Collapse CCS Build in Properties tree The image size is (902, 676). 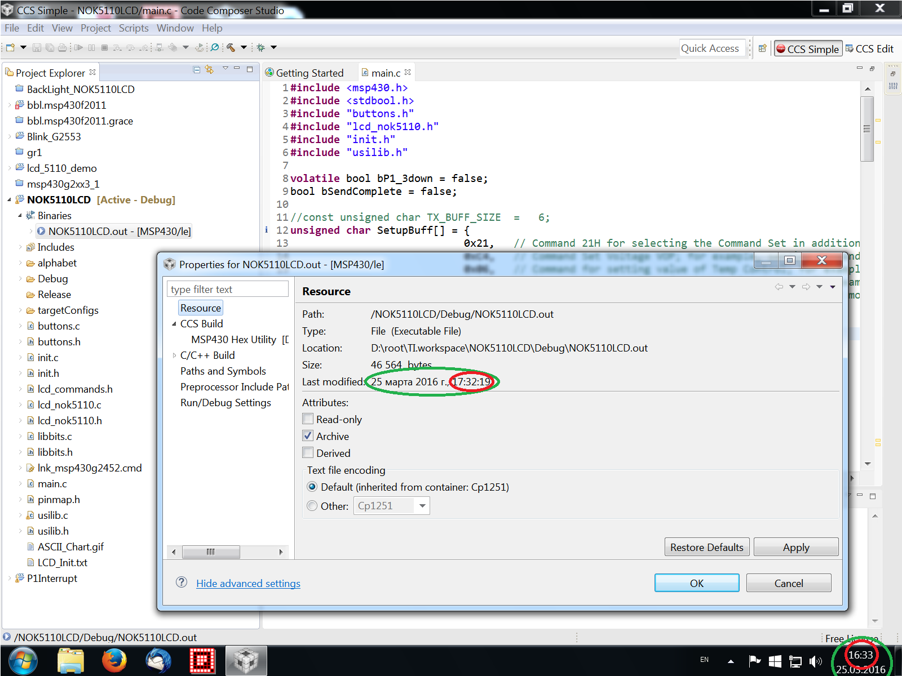click(x=174, y=324)
